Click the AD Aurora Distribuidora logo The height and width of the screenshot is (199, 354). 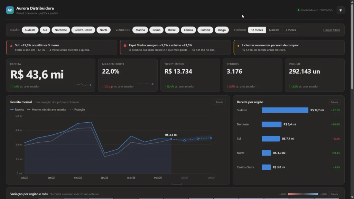pos(10,10)
